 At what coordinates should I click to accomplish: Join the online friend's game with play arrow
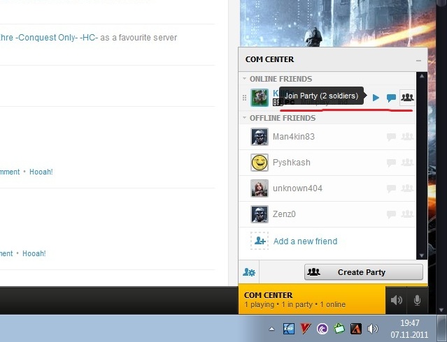tap(376, 98)
